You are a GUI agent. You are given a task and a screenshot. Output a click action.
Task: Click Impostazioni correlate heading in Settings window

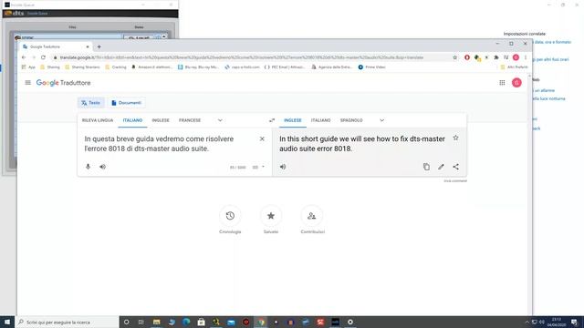[x=525, y=34]
